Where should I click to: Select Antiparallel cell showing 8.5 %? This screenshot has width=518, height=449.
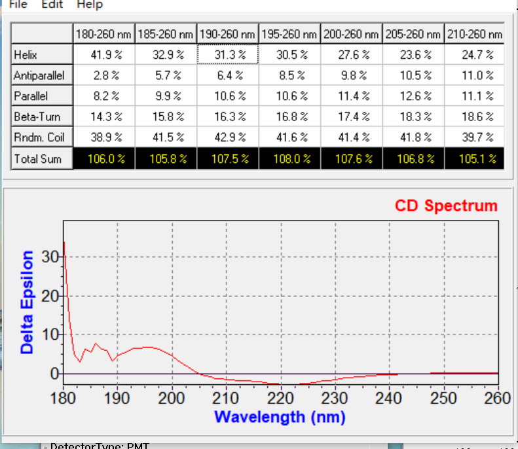click(289, 75)
